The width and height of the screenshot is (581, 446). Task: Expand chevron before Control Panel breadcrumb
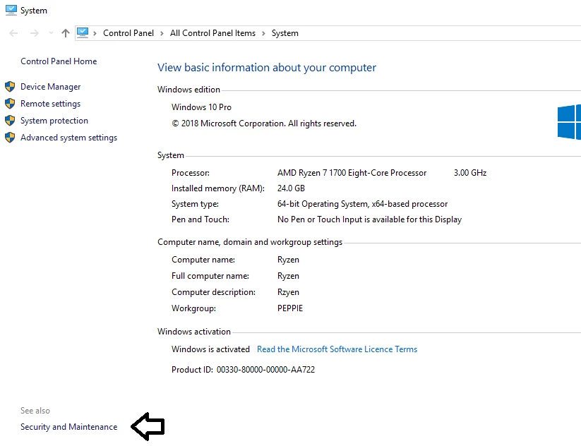tap(95, 33)
